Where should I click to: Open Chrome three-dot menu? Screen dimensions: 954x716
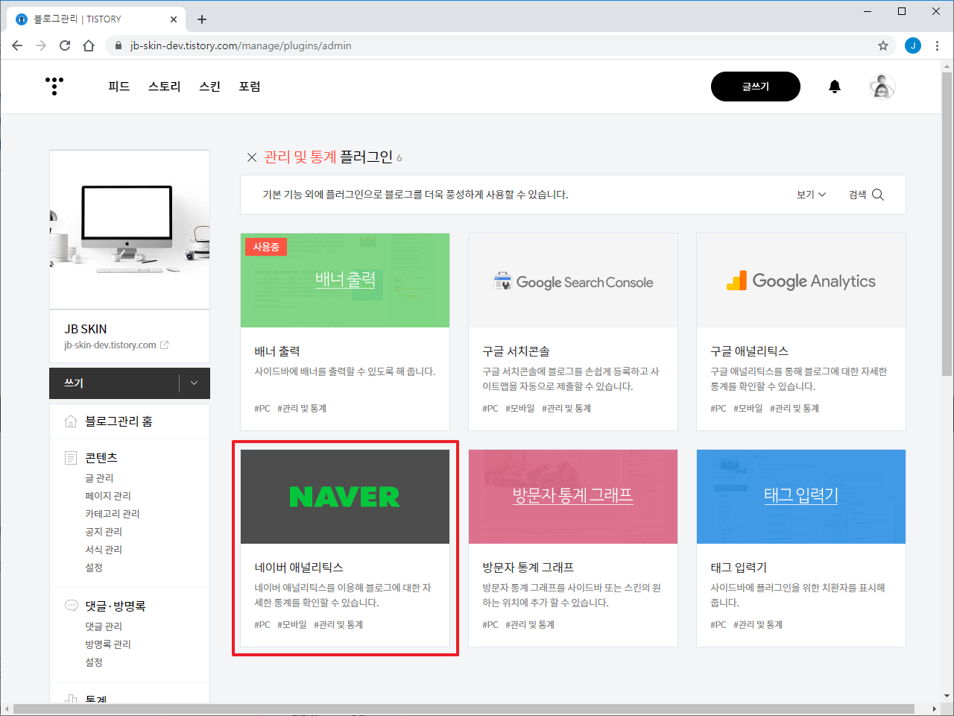(937, 45)
